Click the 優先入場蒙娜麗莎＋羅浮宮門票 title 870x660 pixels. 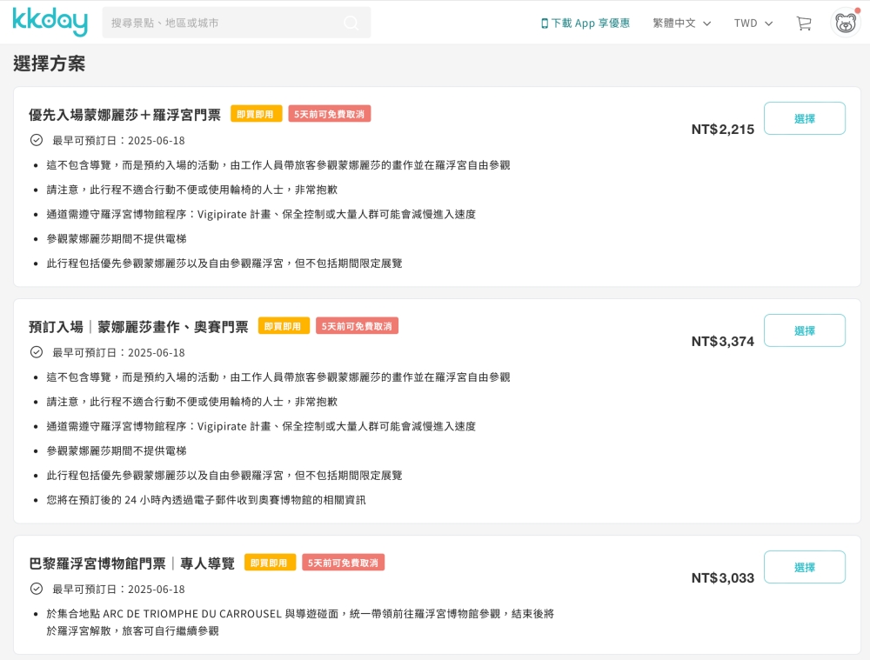pos(124,115)
